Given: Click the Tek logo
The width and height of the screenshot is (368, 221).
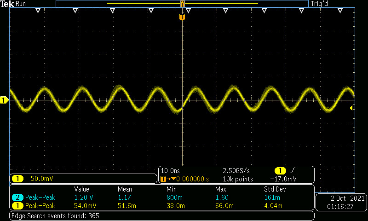Looking at the screenshot, I should [7, 4].
